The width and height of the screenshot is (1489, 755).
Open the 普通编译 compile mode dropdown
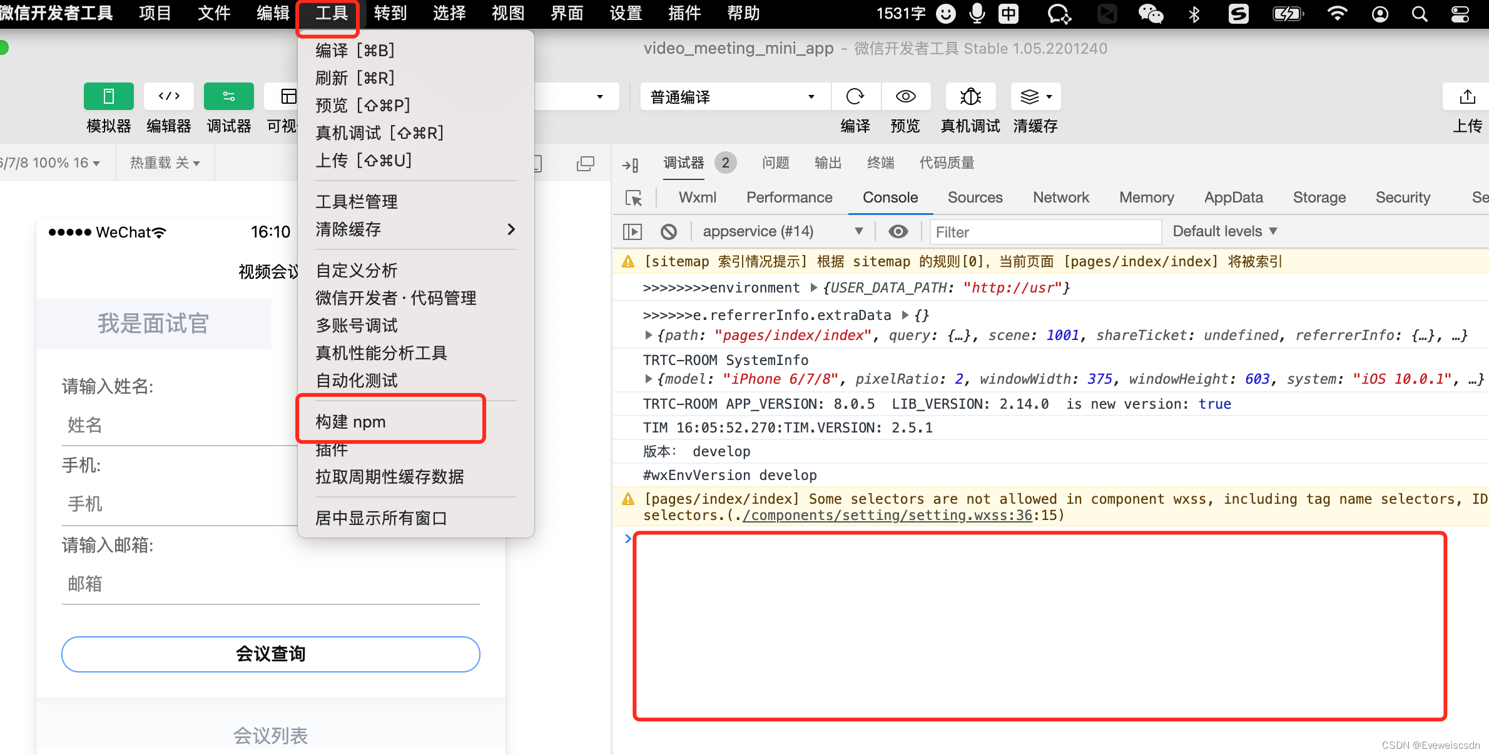(x=733, y=97)
